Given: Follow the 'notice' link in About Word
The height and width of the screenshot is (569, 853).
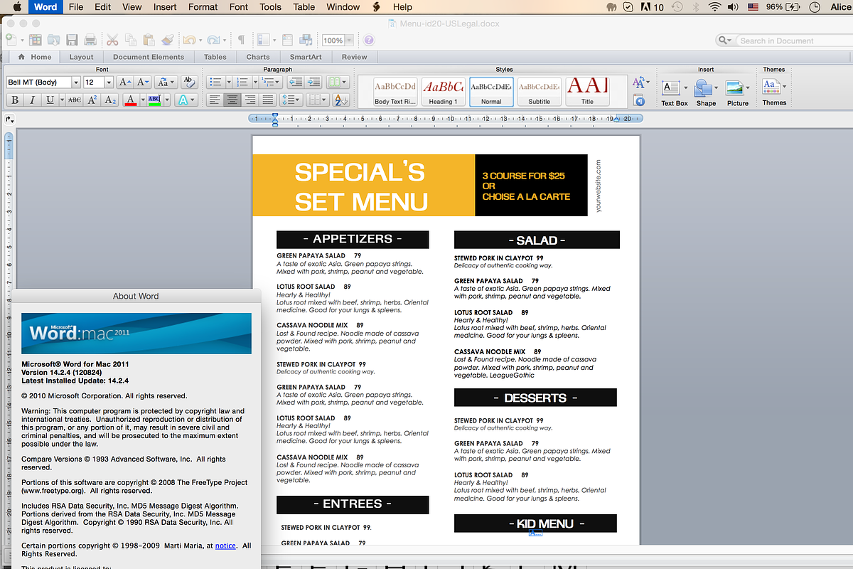Looking at the screenshot, I should coord(225,546).
